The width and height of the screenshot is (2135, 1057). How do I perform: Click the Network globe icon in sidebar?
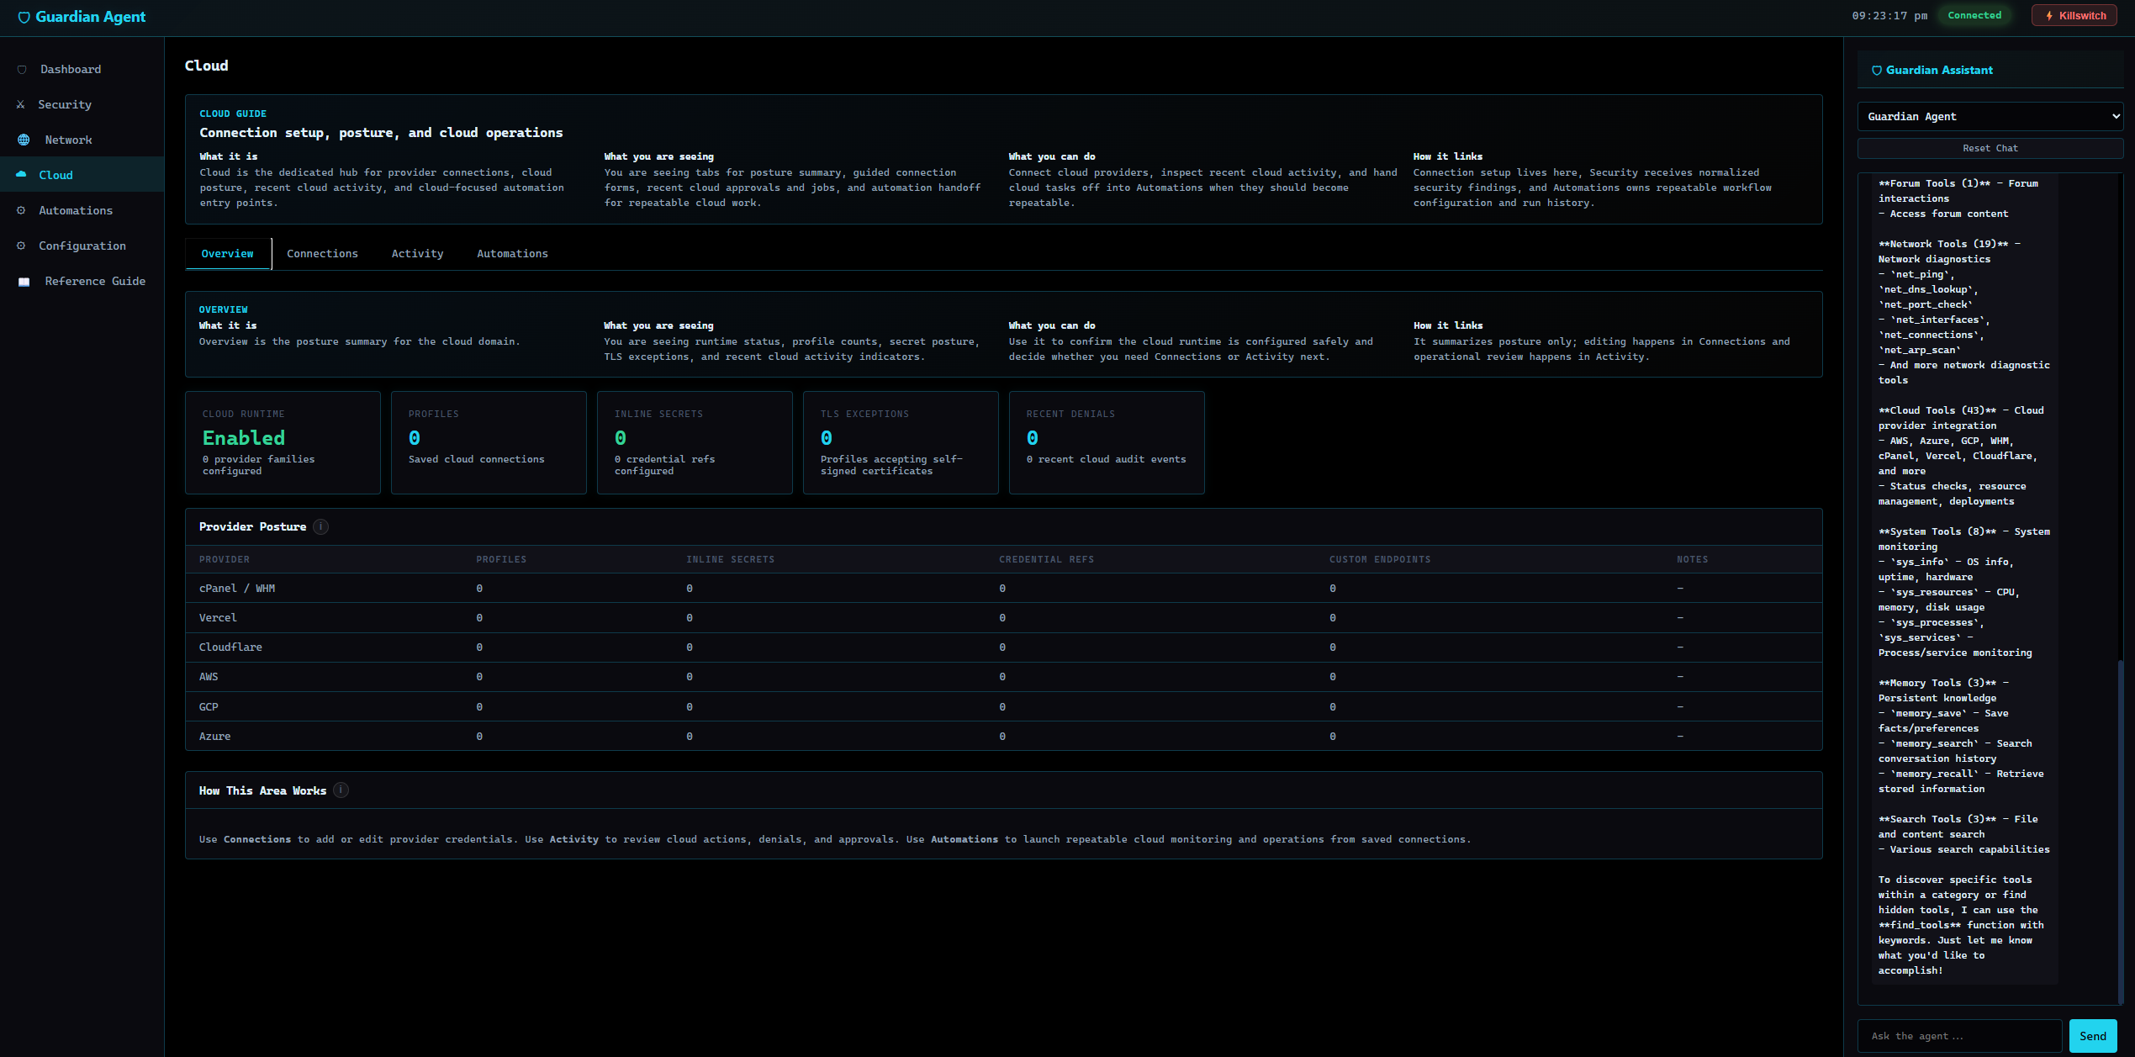pos(24,140)
